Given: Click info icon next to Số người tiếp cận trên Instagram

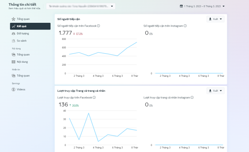Looking at the screenshot, I should click(x=185, y=26).
